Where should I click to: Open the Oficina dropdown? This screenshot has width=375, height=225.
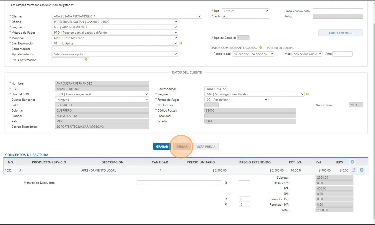(115, 22)
